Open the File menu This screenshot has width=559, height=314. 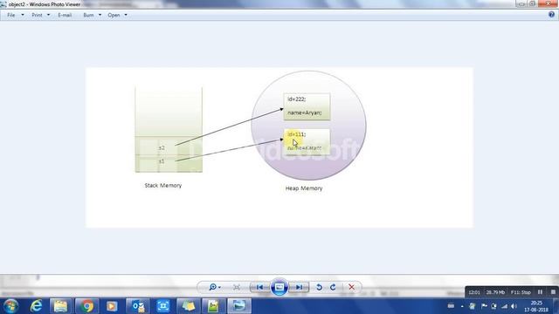(11, 15)
